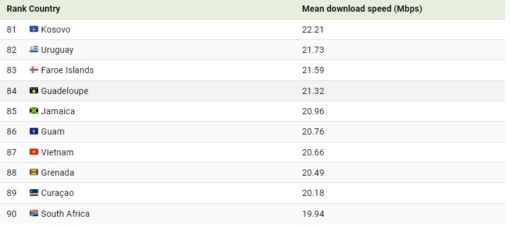
Task: Select the Guadeloupe country name
Action: [65, 91]
